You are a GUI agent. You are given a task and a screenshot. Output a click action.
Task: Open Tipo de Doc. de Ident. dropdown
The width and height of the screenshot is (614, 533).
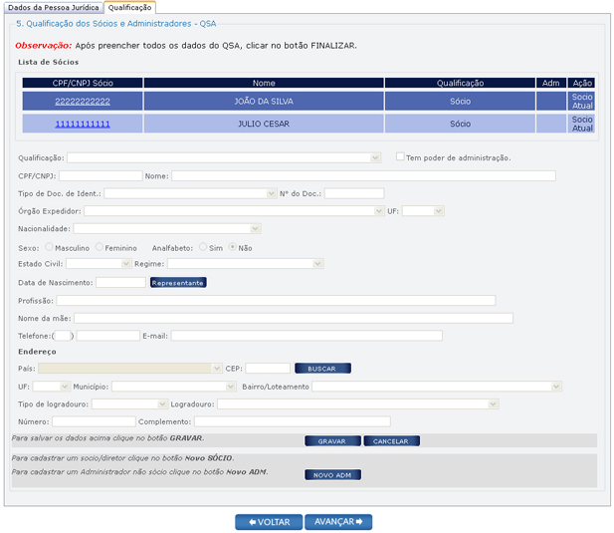click(190, 193)
